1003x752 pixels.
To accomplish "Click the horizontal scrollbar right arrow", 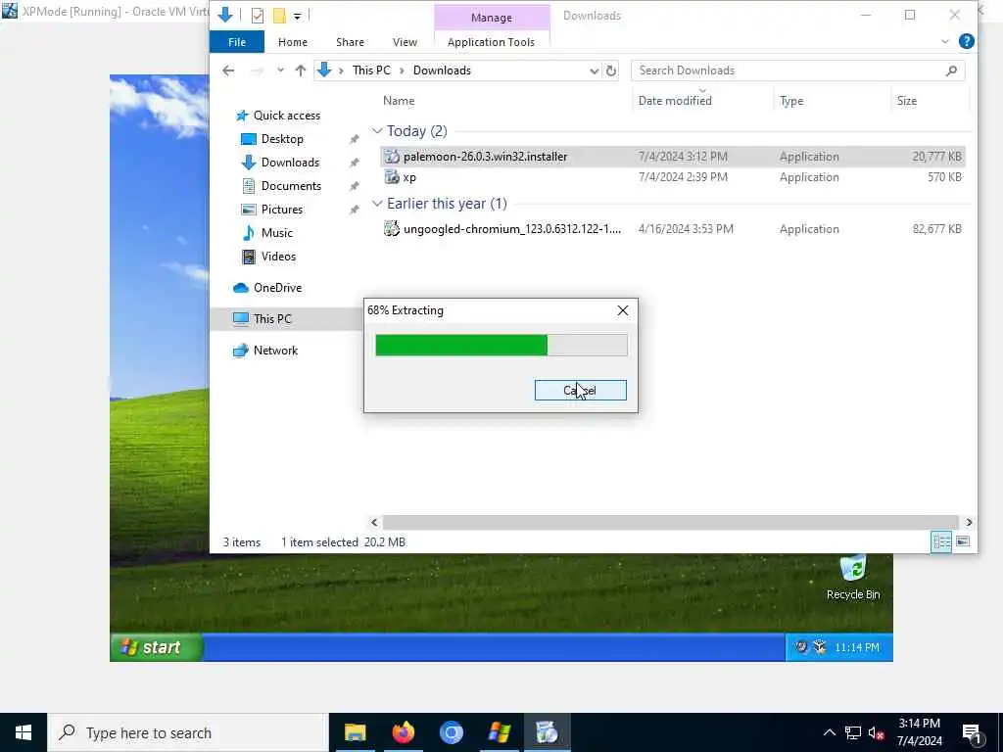I will pyautogui.click(x=969, y=523).
